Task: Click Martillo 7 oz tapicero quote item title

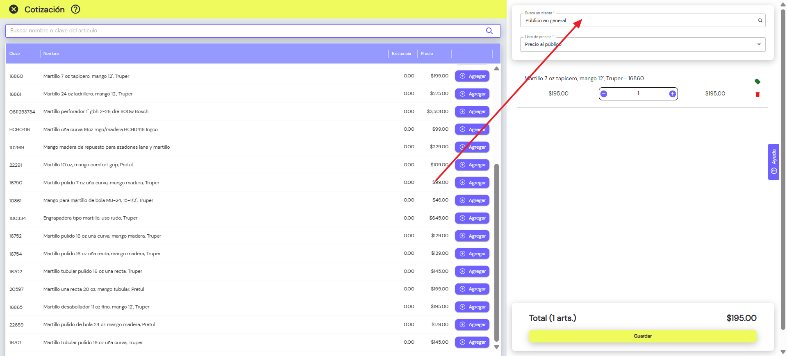Action: pyautogui.click(x=584, y=78)
